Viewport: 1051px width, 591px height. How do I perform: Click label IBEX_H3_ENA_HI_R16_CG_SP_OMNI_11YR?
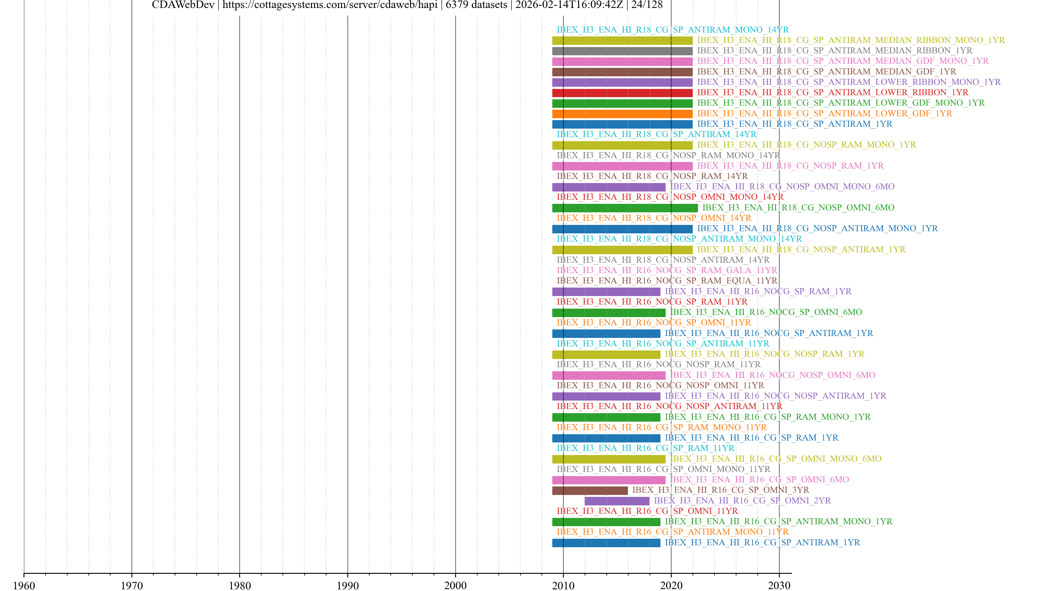pyautogui.click(x=647, y=511)
